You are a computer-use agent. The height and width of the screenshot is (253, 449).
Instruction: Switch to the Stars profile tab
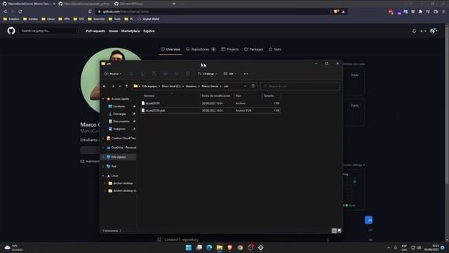(x=275, y=49)
